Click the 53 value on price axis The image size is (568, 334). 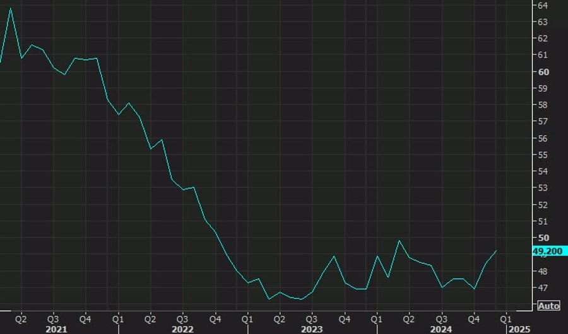tap(542, 188)
